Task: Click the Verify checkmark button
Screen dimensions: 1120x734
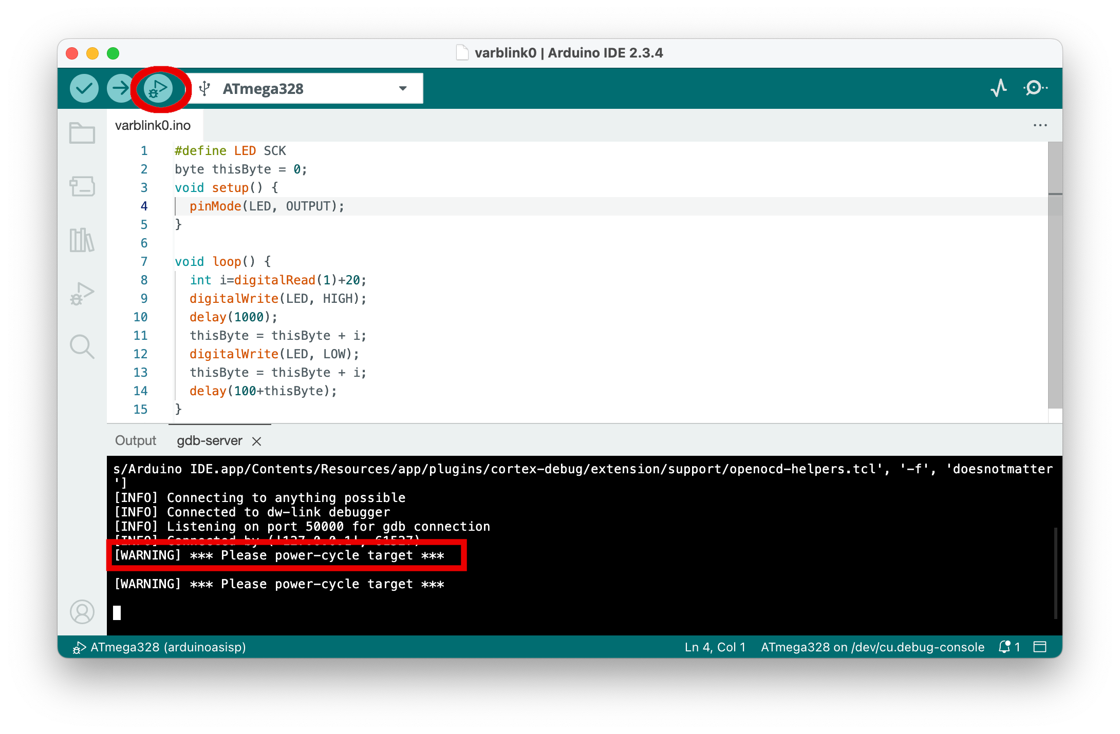Action: pos(84,88)
